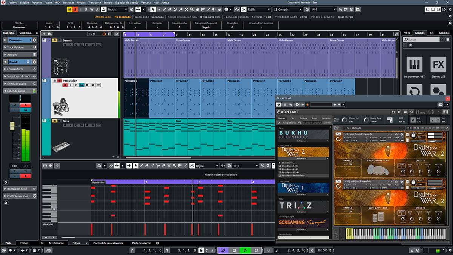Adjust the Kontakt Master Vol knob
453x255 pixels.
point(344,120)
